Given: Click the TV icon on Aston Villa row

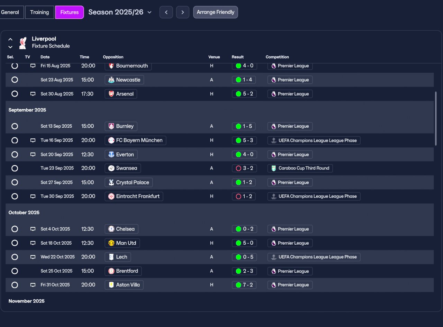Looking at the screenshot, I should [x=33, y=285].
